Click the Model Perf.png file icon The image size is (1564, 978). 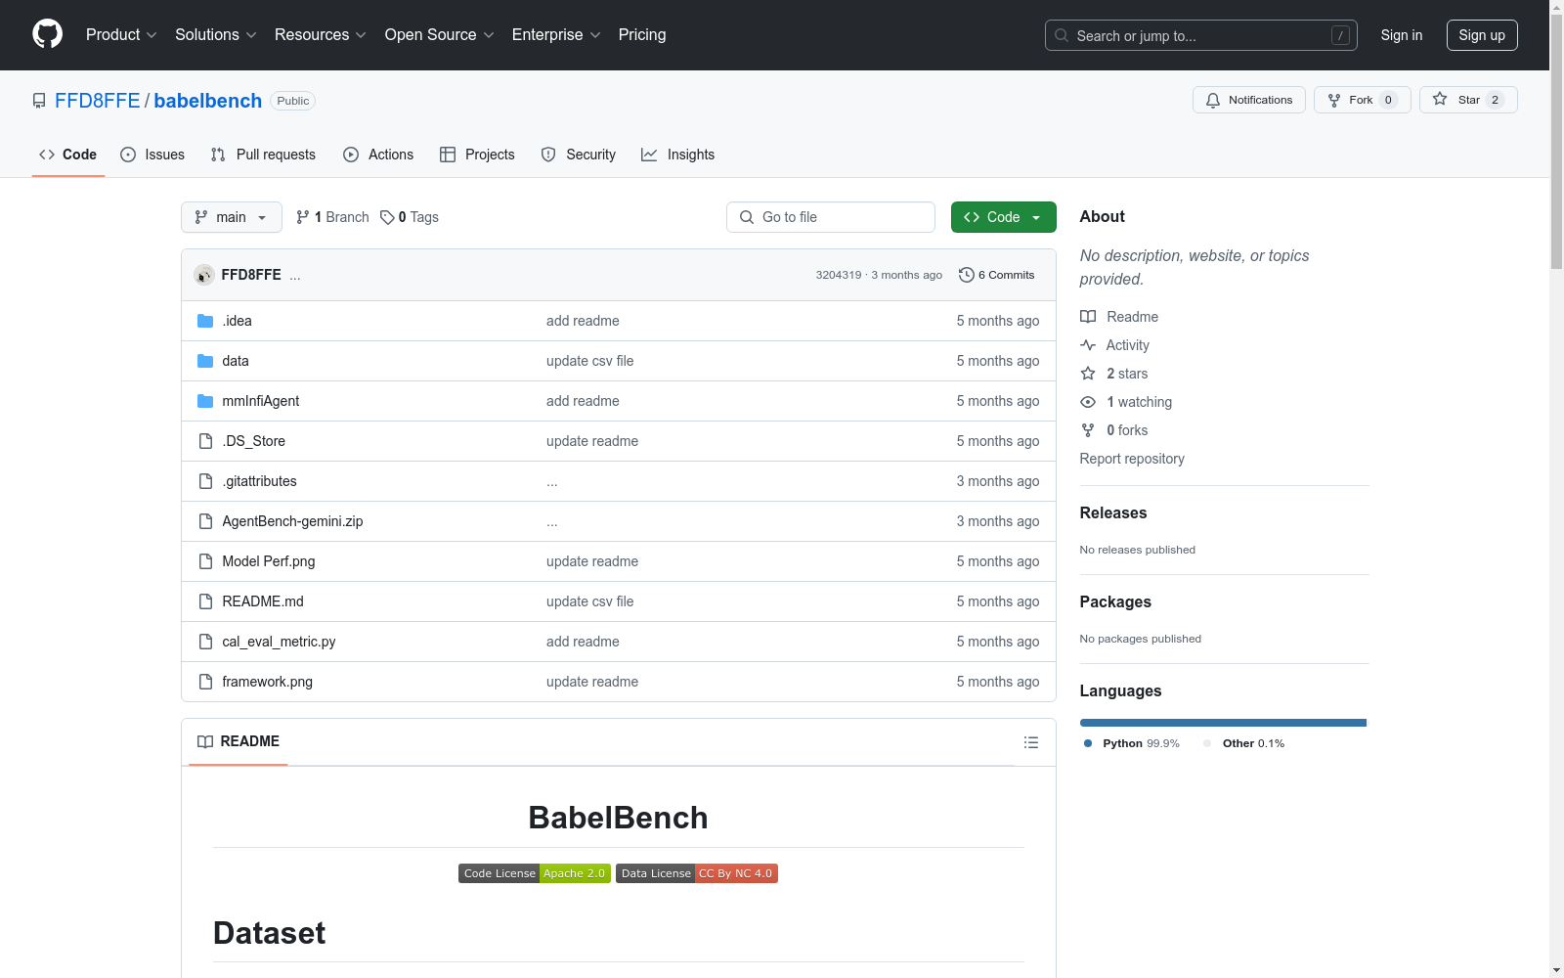tap(205, 561)
